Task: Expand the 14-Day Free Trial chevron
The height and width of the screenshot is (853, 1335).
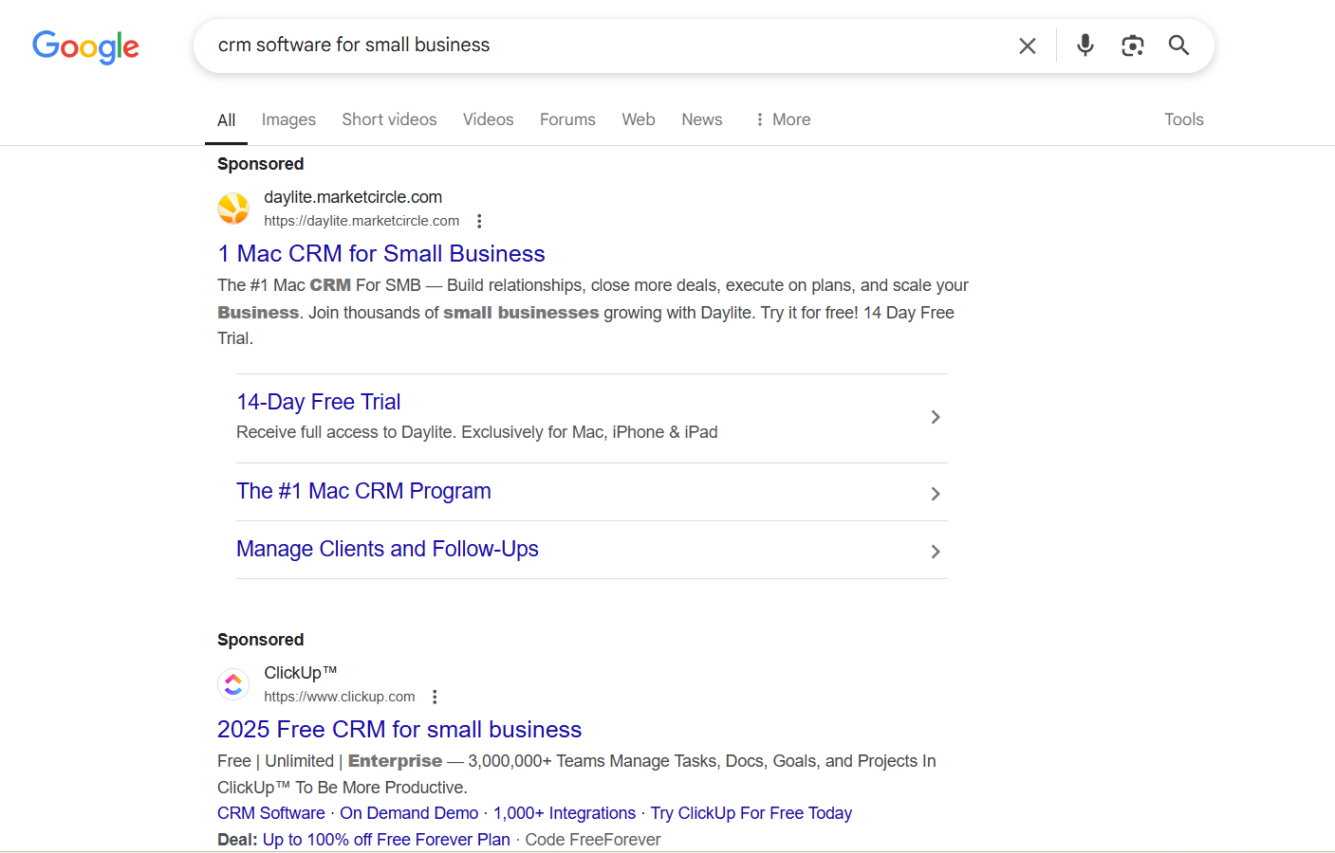Action: pyautogui.click(x=936, y=417)
